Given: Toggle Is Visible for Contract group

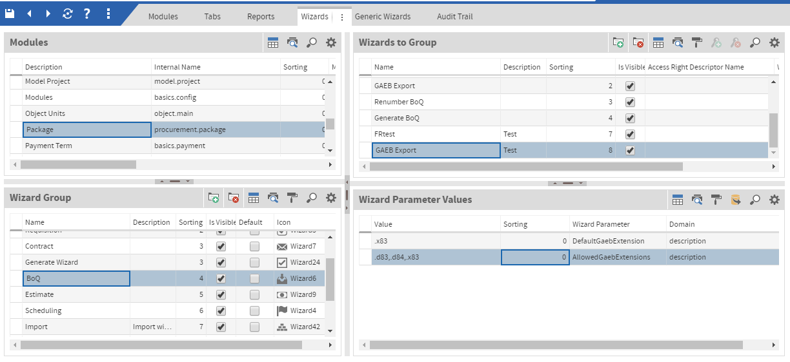Looking at the screenshot, I should tap(221, 246).
